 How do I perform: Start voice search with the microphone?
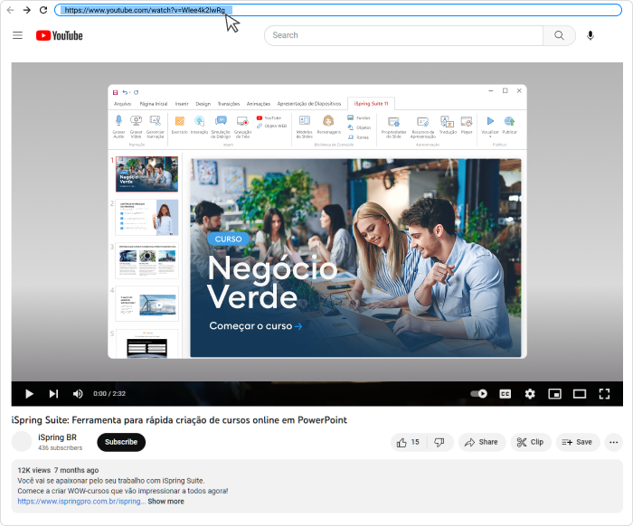click(x=590, y=35)
